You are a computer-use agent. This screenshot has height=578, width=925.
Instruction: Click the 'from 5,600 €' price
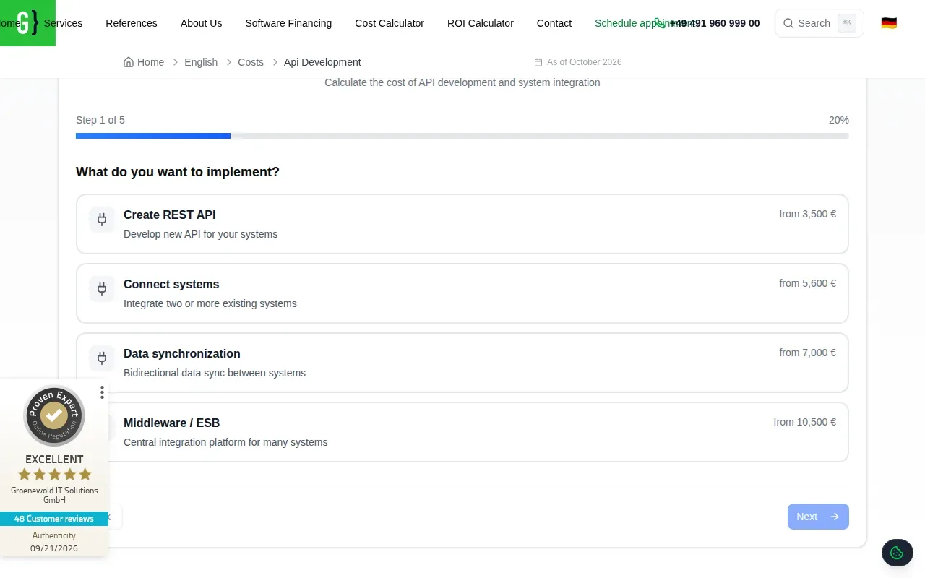click(807, 283)
